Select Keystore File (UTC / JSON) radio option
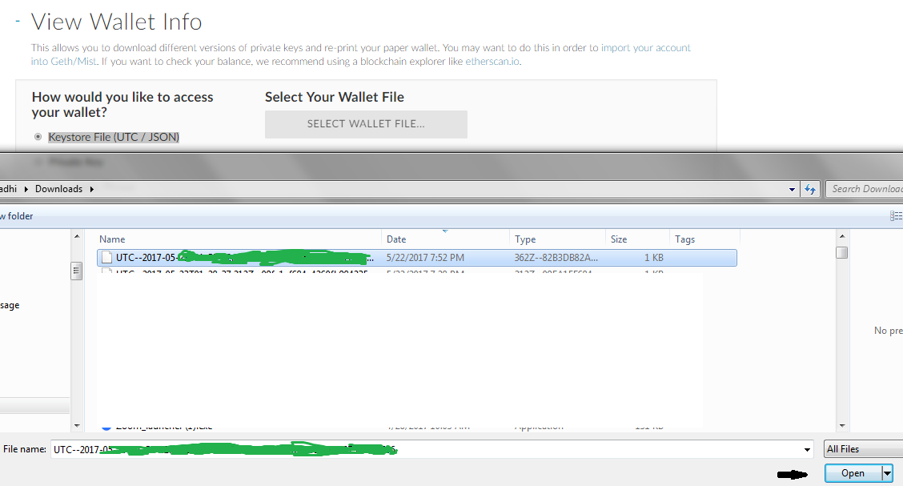Image resolution: width=903 pixels, height=486 pixels. click(x=38, y=137)
